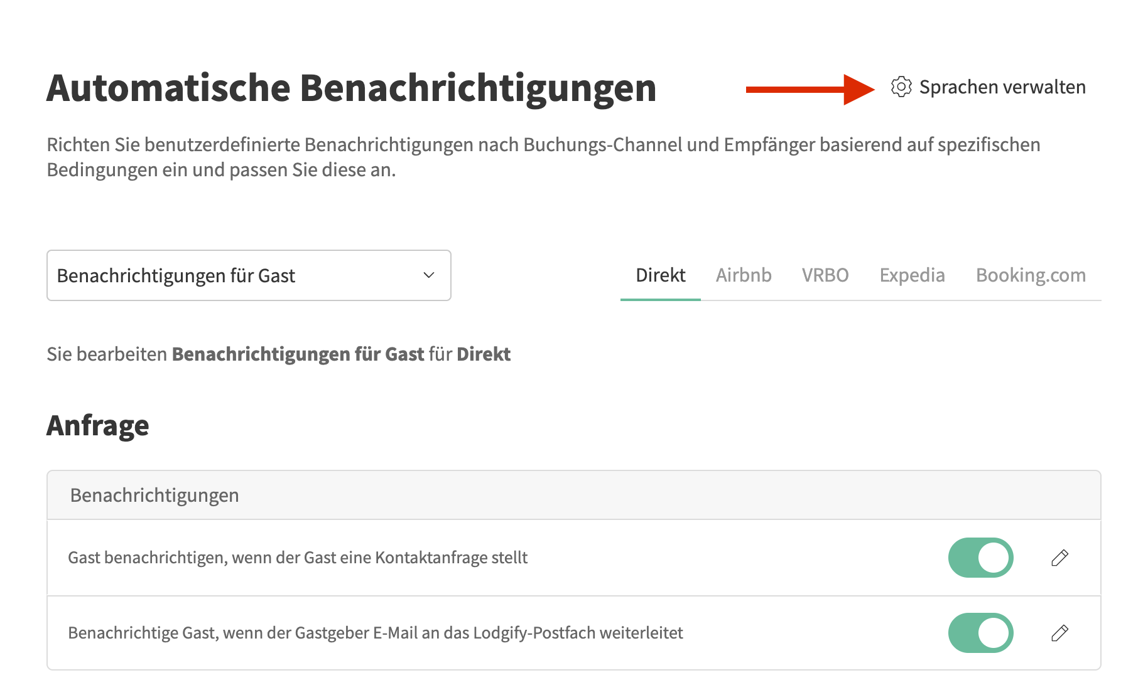Expand the recipient selector using its chevron arrow
The image size is (1143, 700).
click(429, 275)
